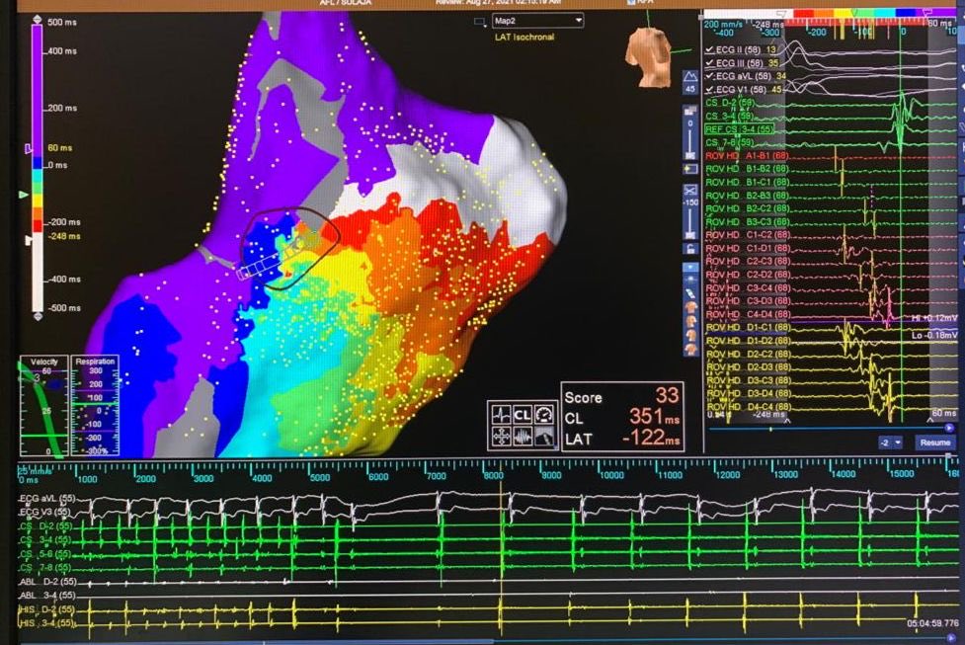Image resolution: width=965 pixels, height=645 pixels.
Task: Select the scissors clipping plane icon
Action: pyautogui.click(x=689, y=189)
